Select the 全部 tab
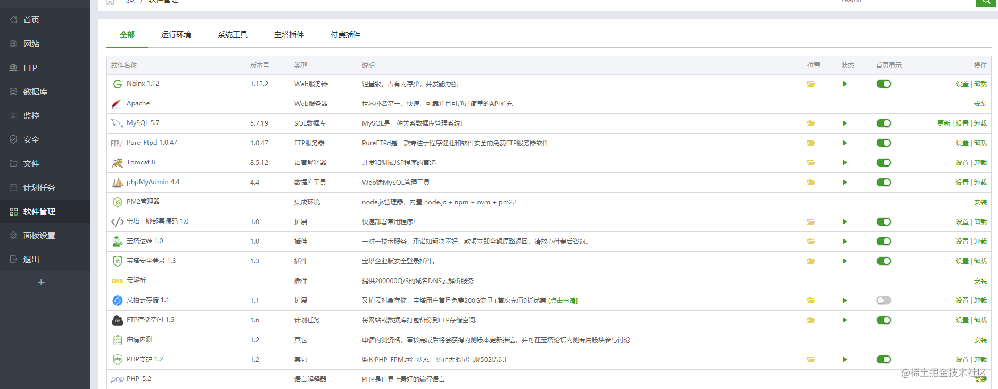This screenshot has height=389, width=998. [x=127, y=35]
